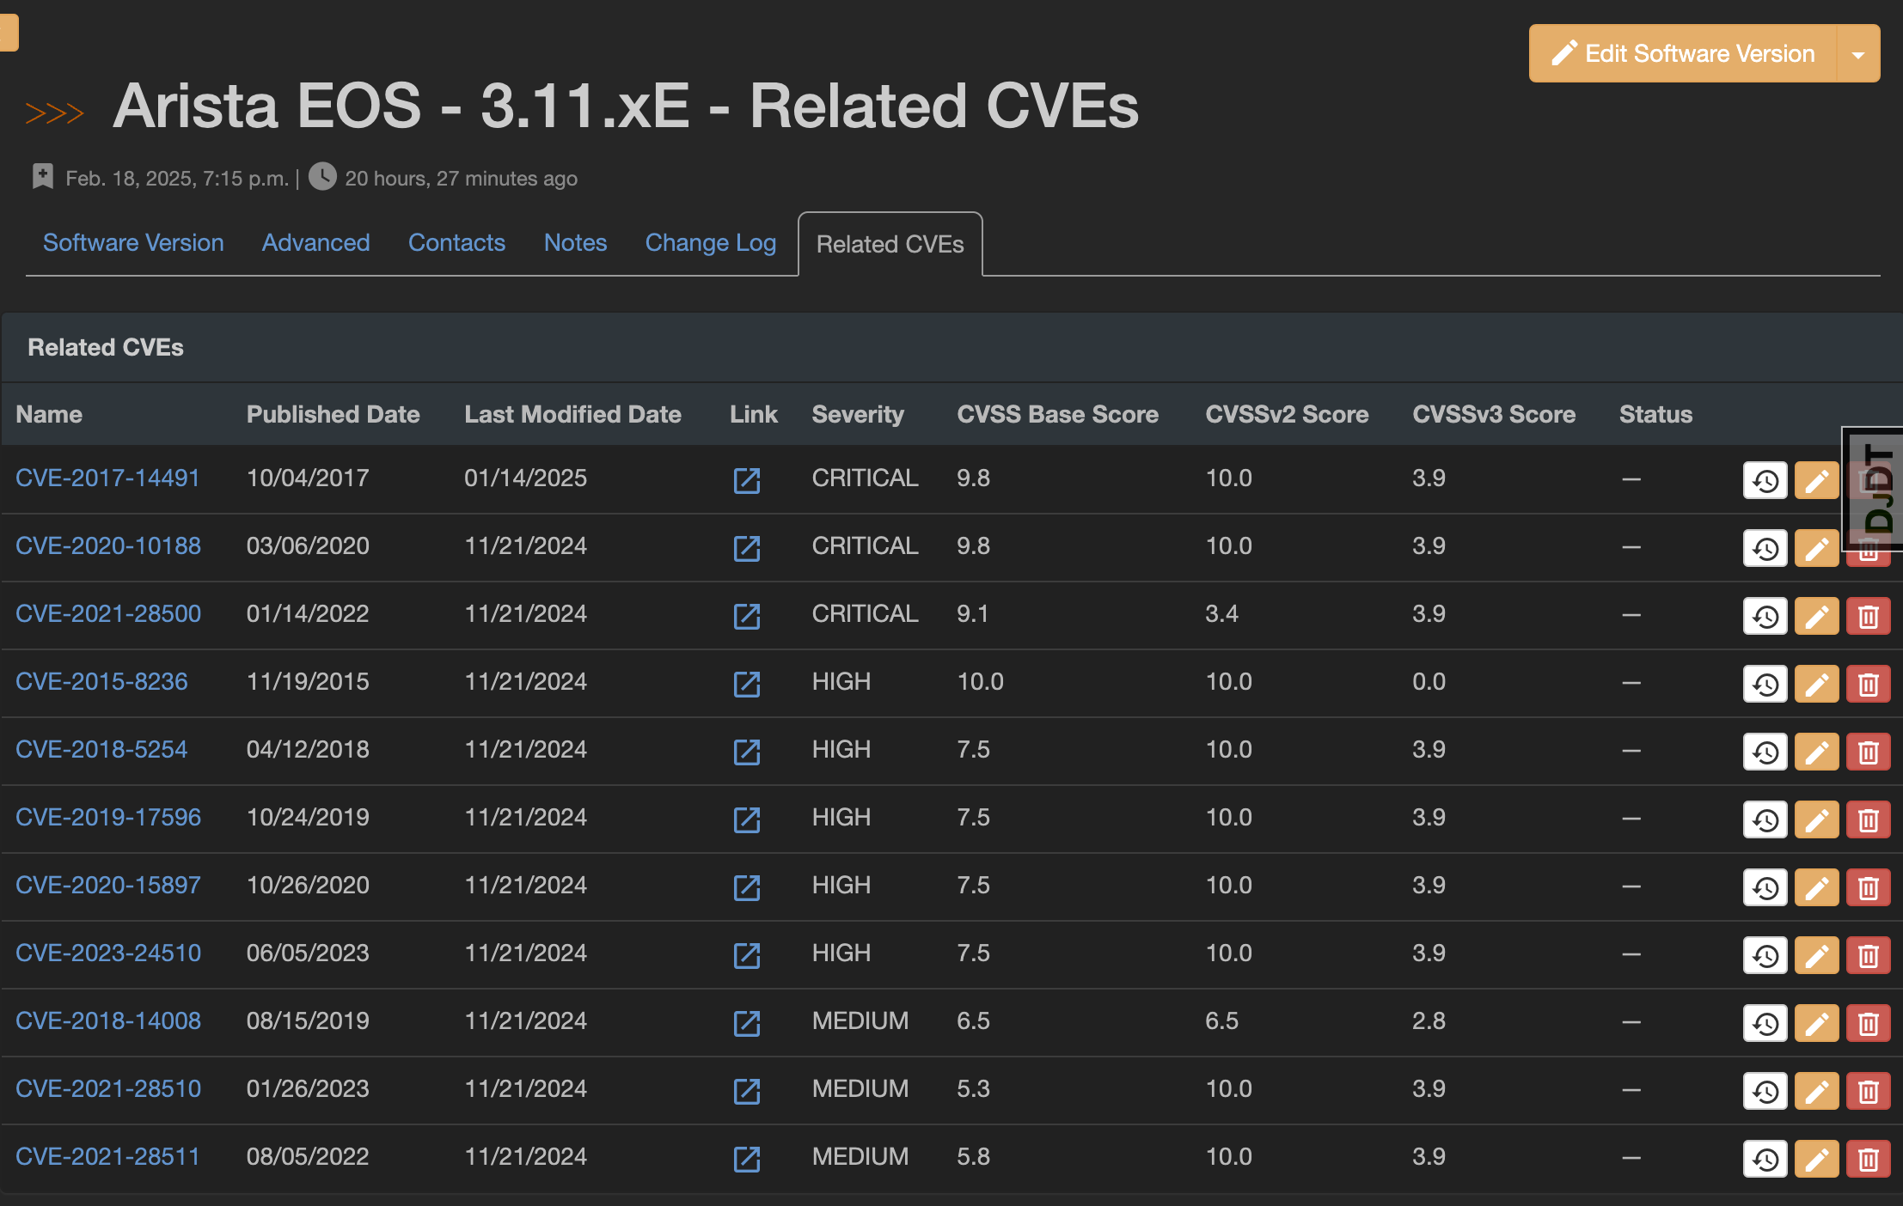Select the Contacts tab
1903x1206 pixels.
click(x=456, y=243)
